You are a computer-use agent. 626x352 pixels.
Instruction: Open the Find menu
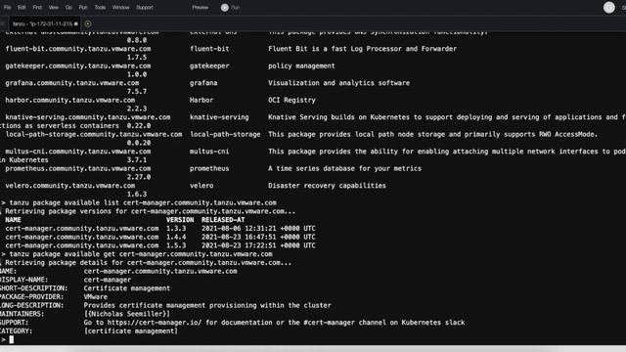tap(37, 7)
